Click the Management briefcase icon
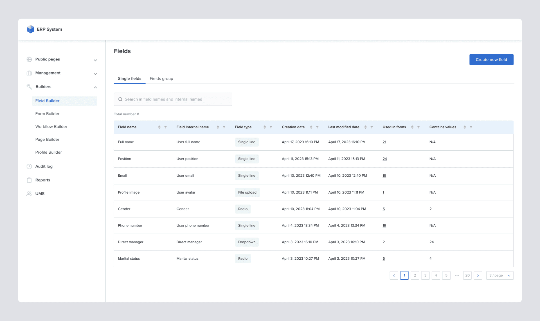 pyautogui.click(x=29, y=73)
